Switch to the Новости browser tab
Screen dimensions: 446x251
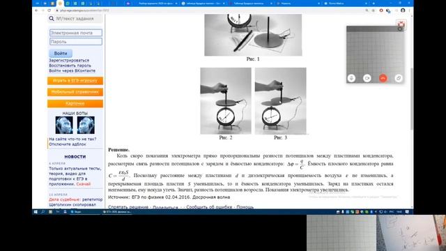(x=299, y=3)
